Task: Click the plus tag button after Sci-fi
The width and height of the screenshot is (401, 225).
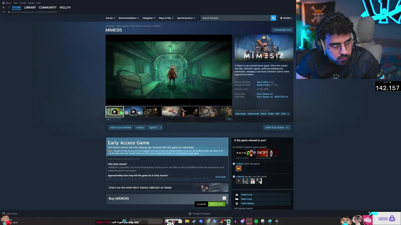Action: click(x=288, y=114)
